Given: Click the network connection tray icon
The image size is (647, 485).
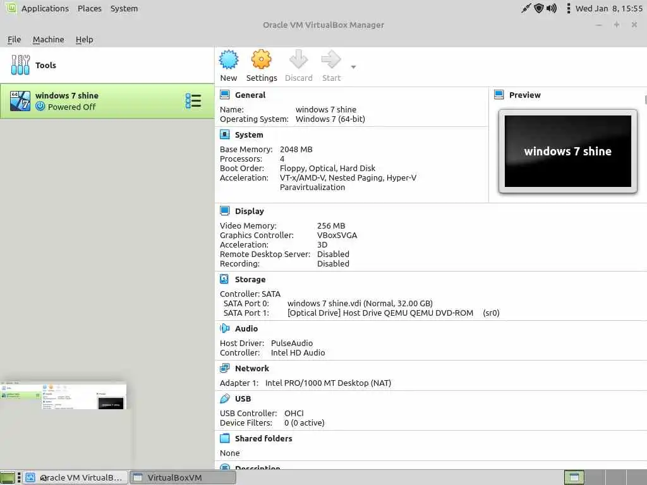Looking at the screenshot, I should (x=526, y=8).
